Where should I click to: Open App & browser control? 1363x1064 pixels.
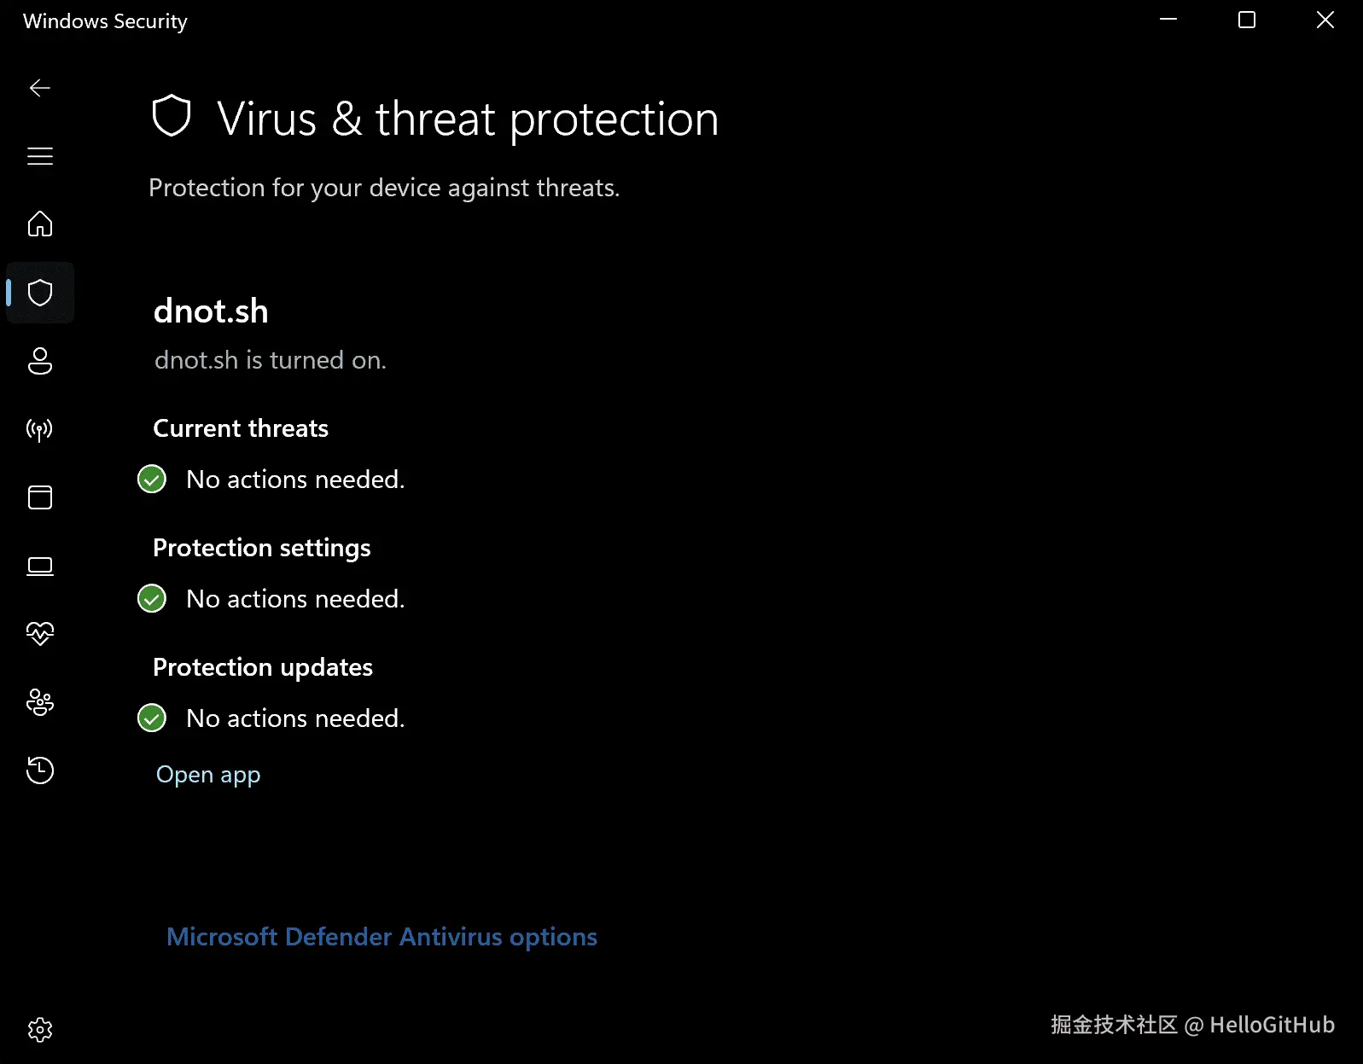[x=40, y=497]
